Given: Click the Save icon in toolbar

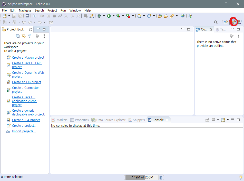Looking at the screenshot, I should 14,16.
